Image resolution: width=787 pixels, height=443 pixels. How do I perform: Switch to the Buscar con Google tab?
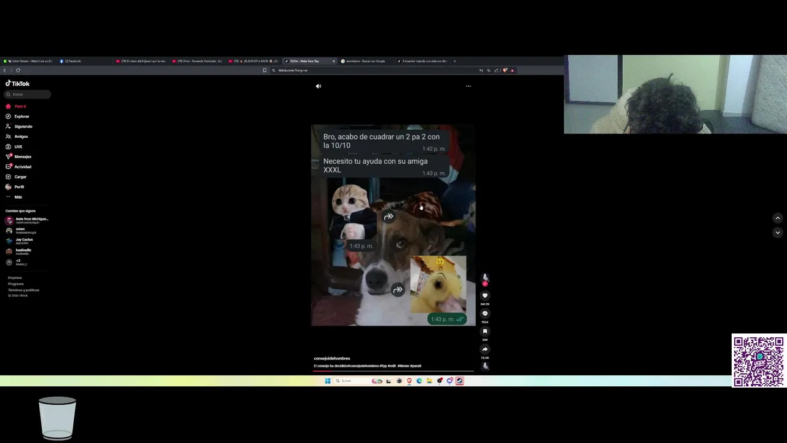coord(365,61)
